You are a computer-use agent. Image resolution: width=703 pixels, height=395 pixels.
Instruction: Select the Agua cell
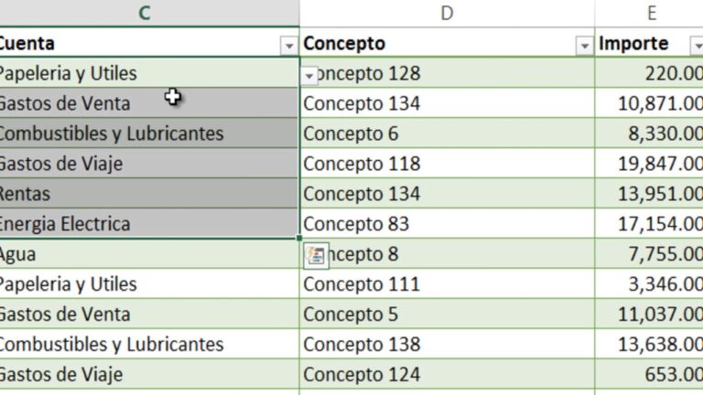tap(149, 254)
